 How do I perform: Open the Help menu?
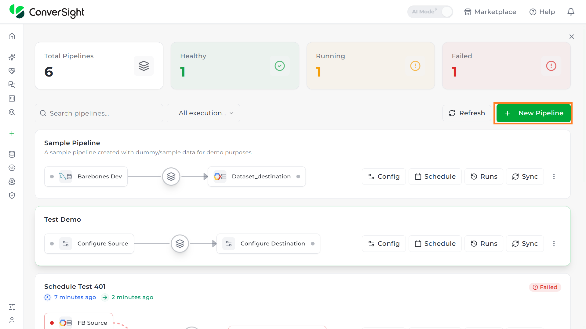[542, 12]
